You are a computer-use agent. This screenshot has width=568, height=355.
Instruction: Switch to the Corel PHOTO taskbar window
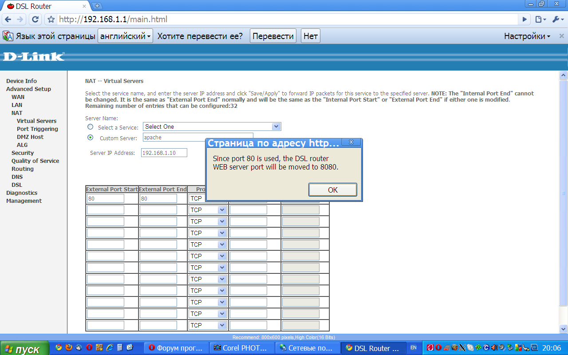tap(242, 348)
